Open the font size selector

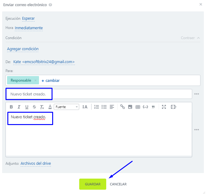[85, 107]
